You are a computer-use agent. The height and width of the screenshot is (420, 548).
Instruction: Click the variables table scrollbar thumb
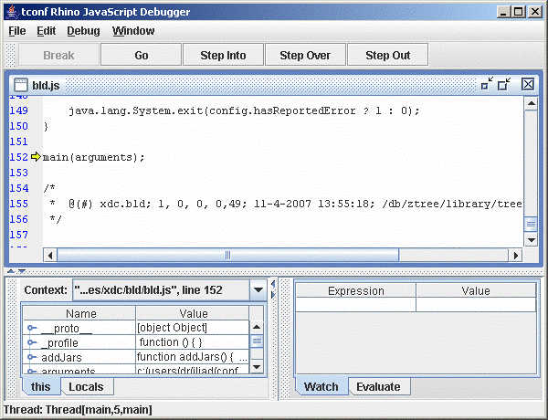click(x=257, y=341)
